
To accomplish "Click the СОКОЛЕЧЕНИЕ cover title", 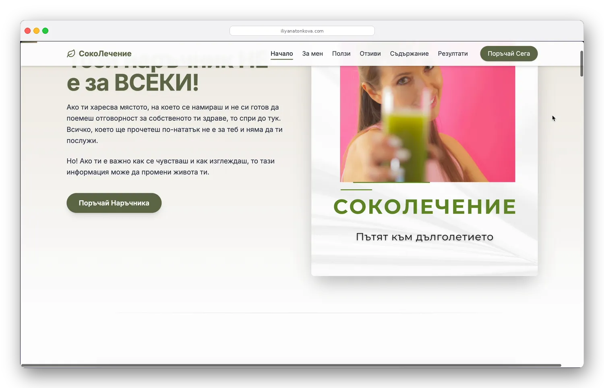I will (x=424, y=207).
